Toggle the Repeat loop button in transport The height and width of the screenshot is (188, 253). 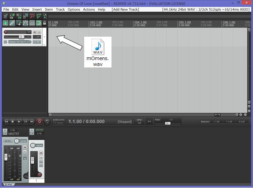[x=47, y=122]
